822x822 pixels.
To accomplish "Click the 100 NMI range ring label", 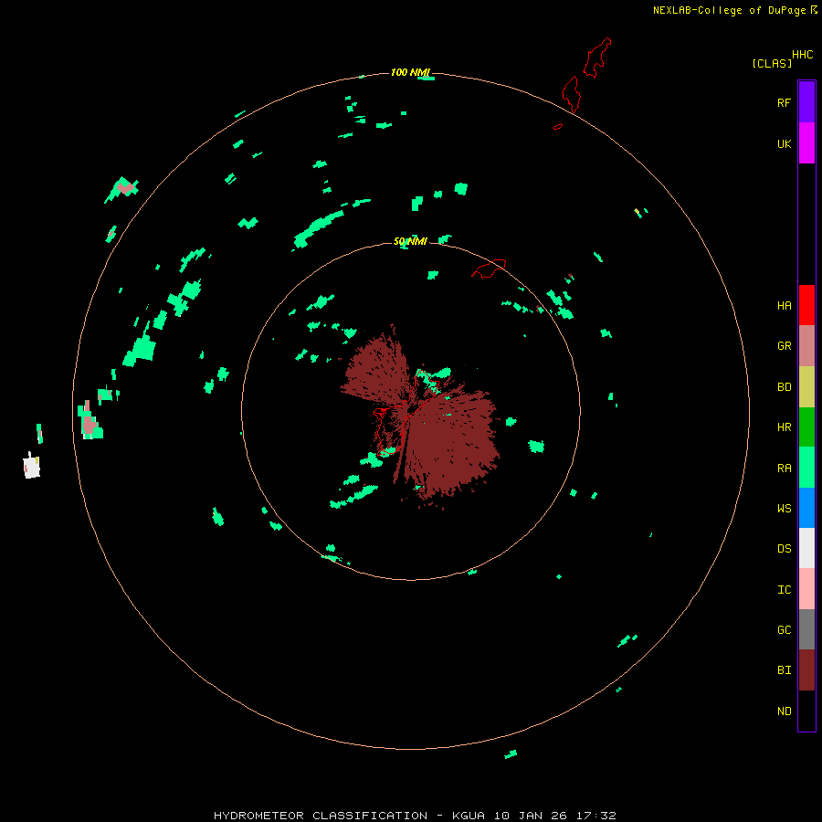I will [x=410, y=72].
